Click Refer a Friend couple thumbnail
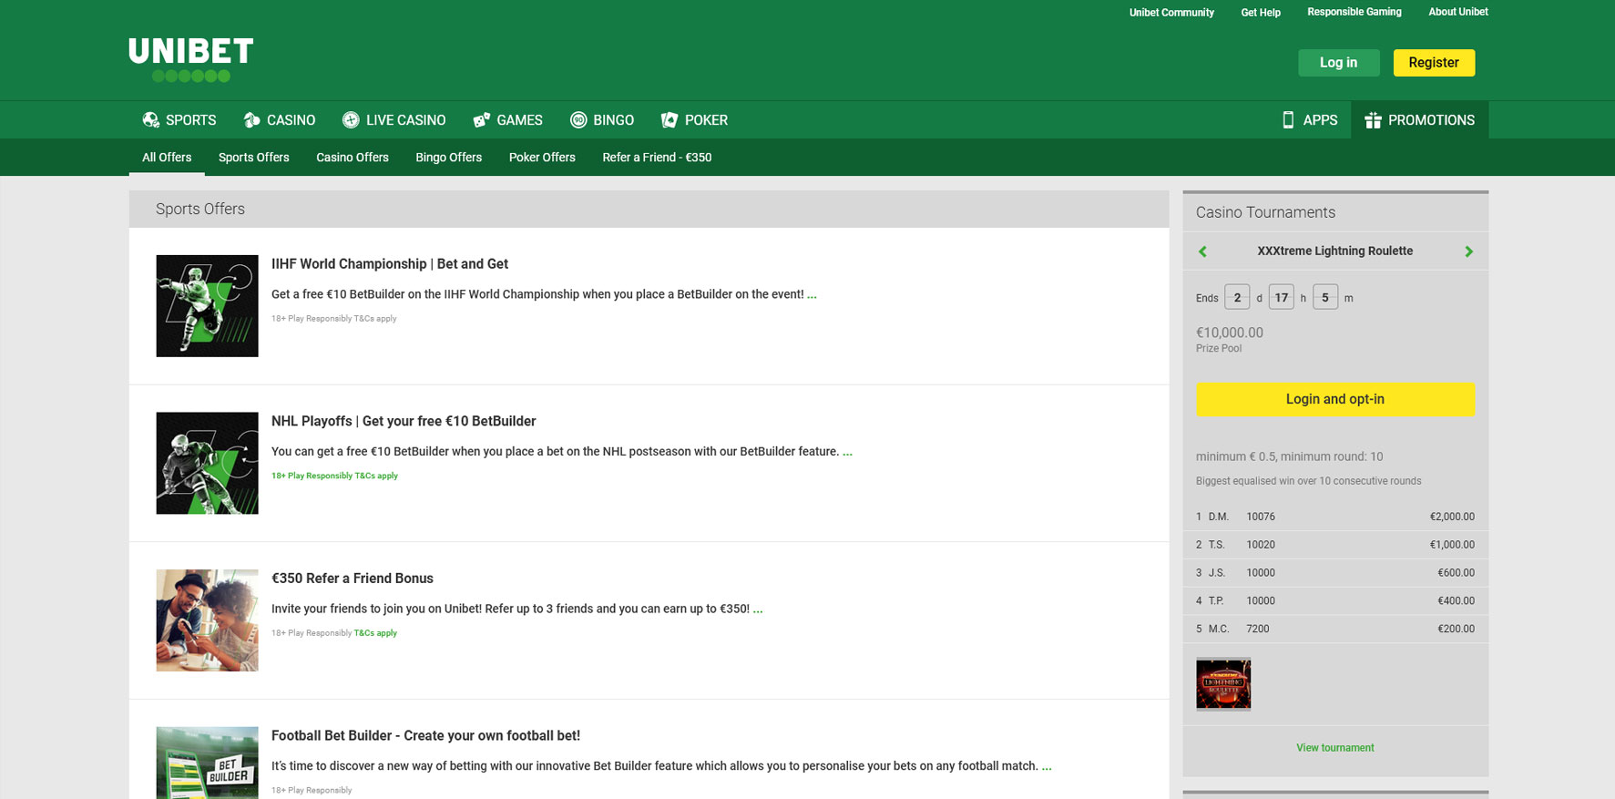 [207, 620]
